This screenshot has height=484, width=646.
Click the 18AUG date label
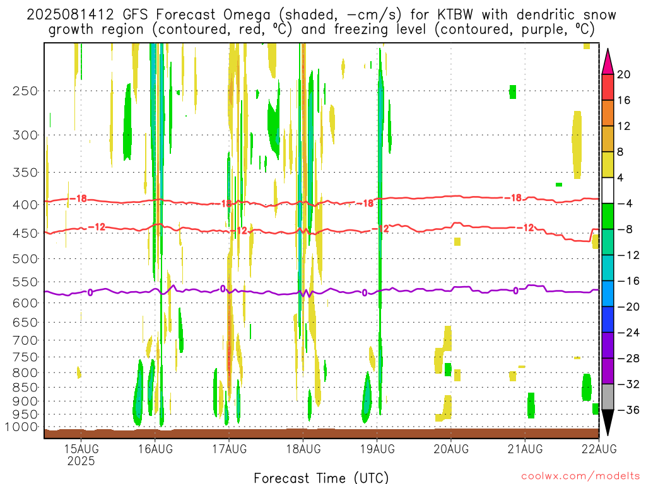click(303, 449)
